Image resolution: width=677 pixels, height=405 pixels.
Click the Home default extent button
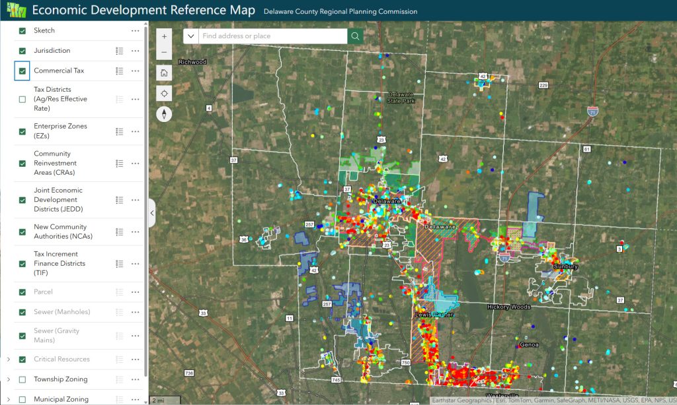coord(163,73)
